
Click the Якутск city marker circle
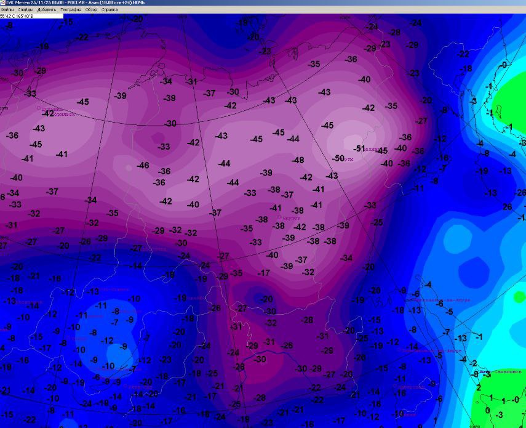(x=279, y=217)
